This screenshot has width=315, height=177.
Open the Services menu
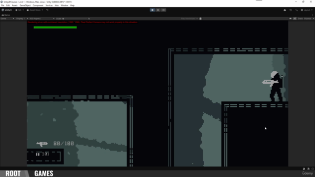tap(49, 5)
